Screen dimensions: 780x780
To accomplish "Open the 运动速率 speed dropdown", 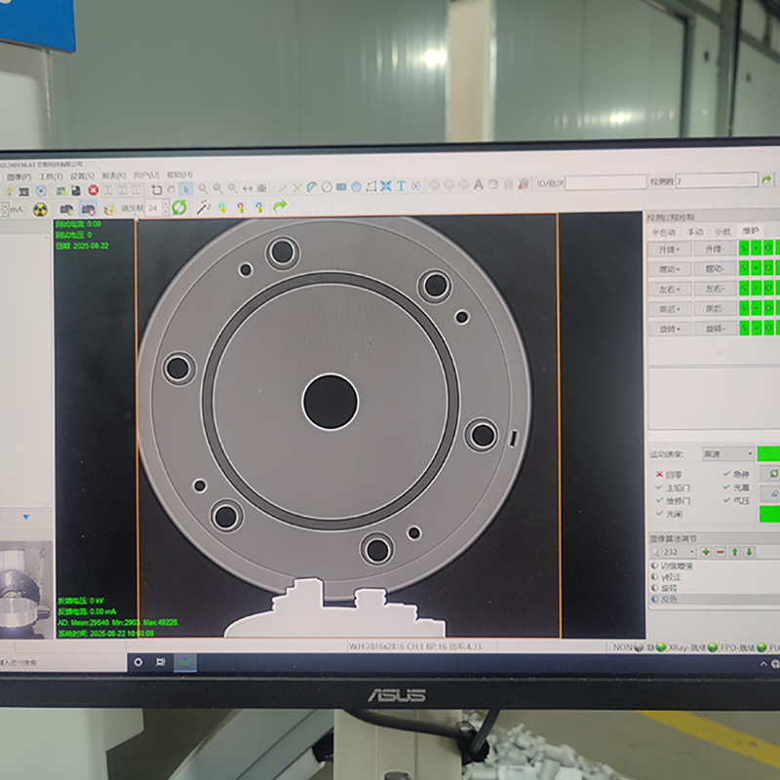I will click(x=728, y=453).
